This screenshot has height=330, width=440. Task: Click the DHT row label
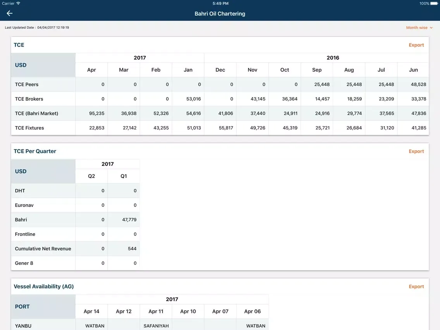20,191
